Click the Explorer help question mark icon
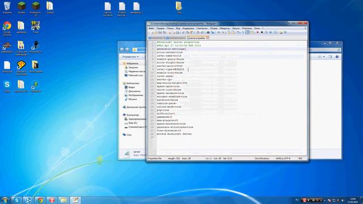Image resolution: width=363 pixels, height=204 pixels. 337,57
